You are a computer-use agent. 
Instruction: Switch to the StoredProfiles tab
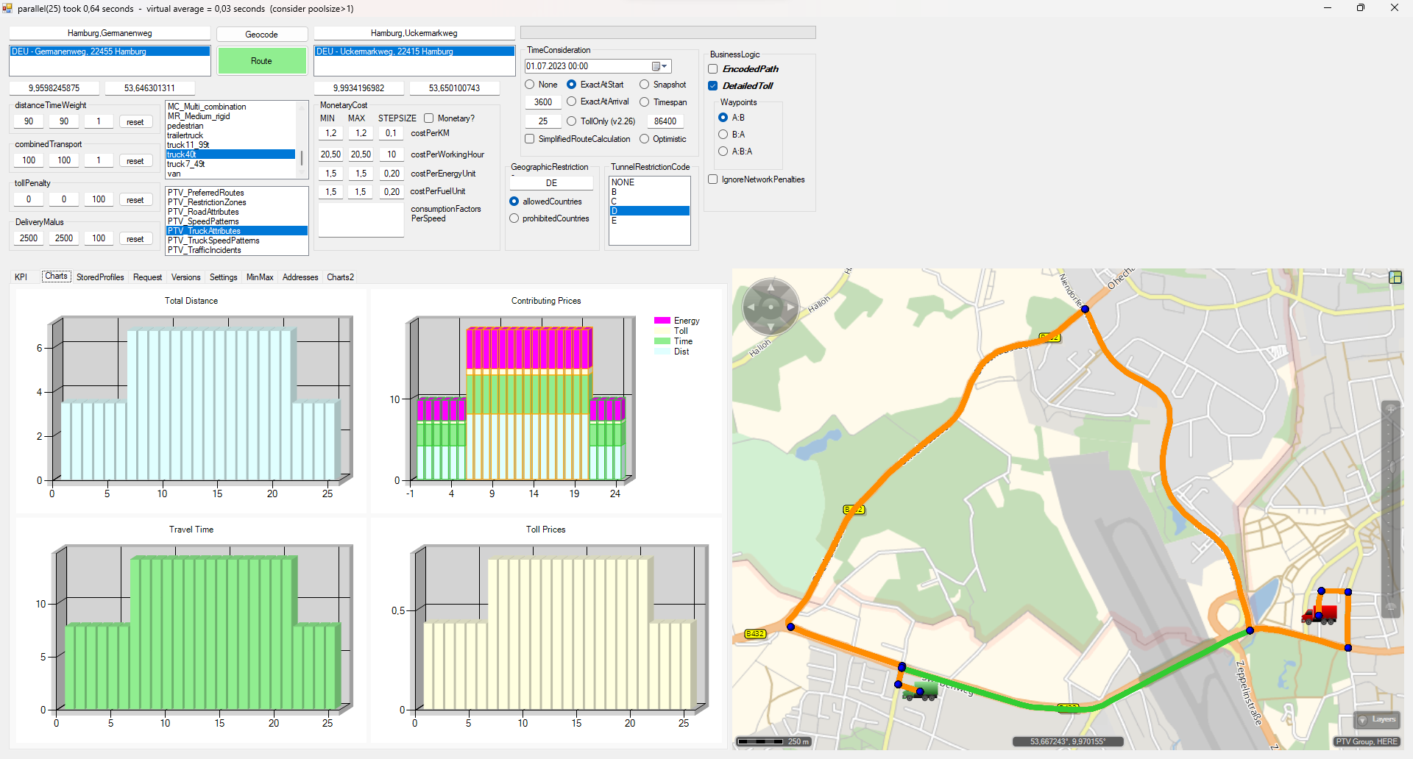[x=100, y=277]
